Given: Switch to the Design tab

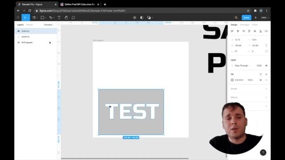Looking at the screenshot, I should 234,25.
